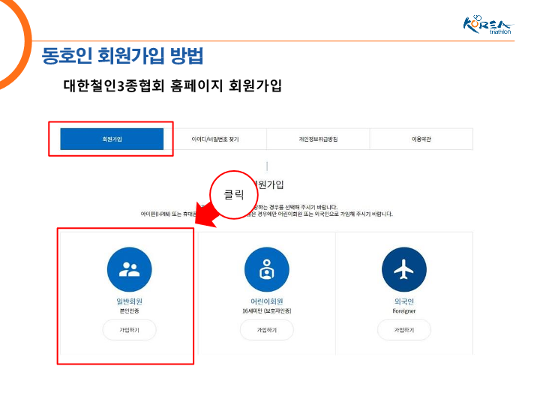Image resolution: width=540 pixels, height=405 pixels.
Task: Click the heading 동호인 회원가입 방법
Action: (x=122, y=55)
